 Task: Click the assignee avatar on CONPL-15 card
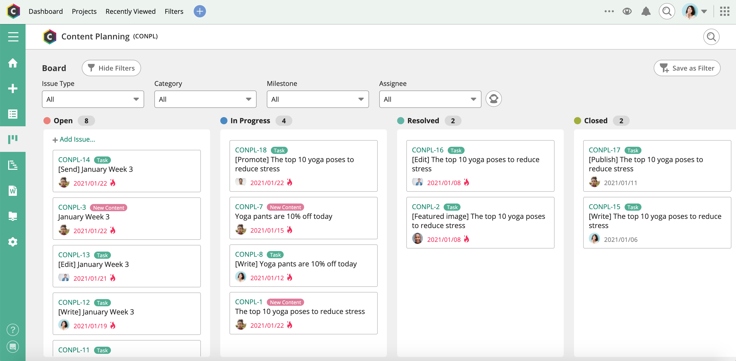pyautogui.click(x=594, y=238)
